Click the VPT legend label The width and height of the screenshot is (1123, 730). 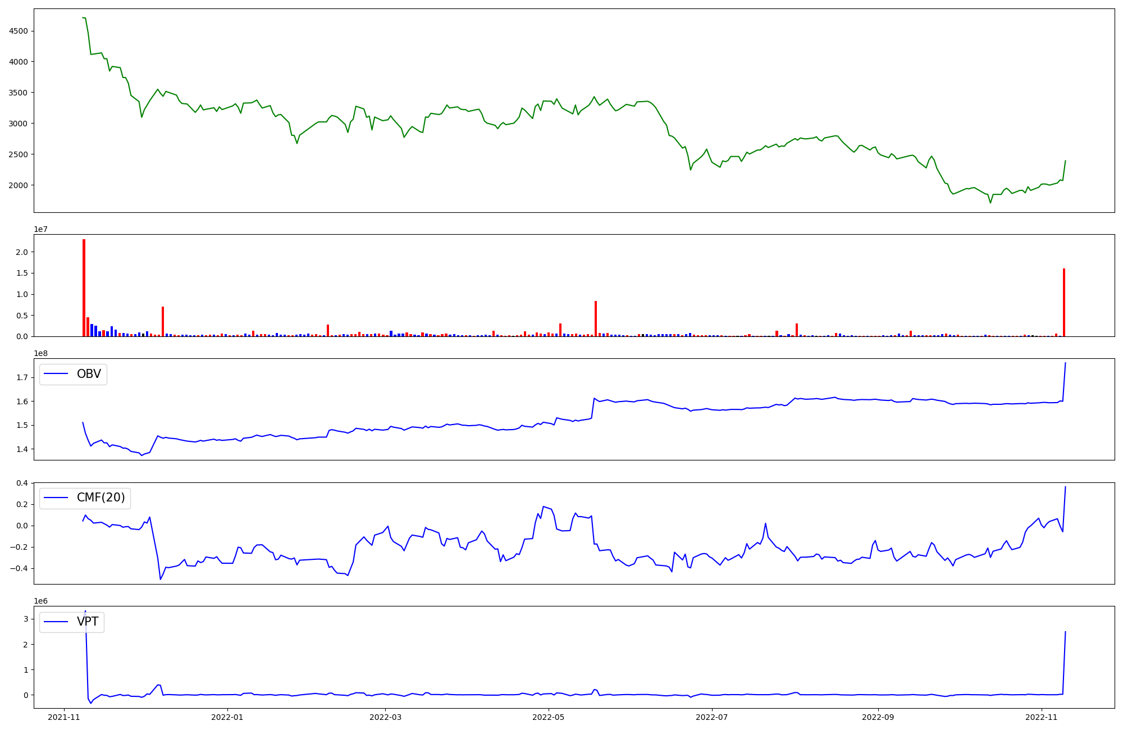(x=88, y=622)
